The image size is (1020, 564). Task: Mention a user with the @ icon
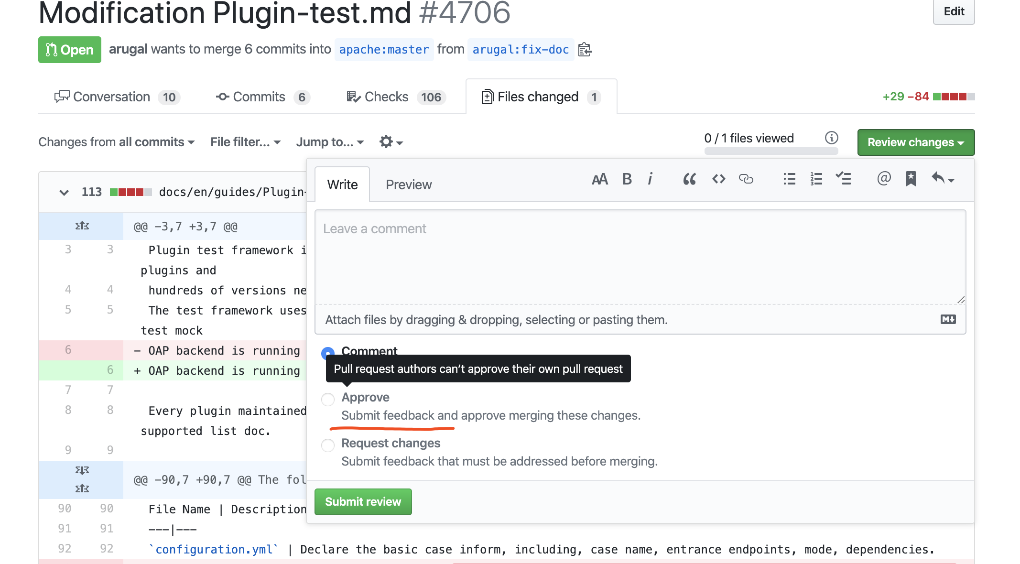point(884,178)
